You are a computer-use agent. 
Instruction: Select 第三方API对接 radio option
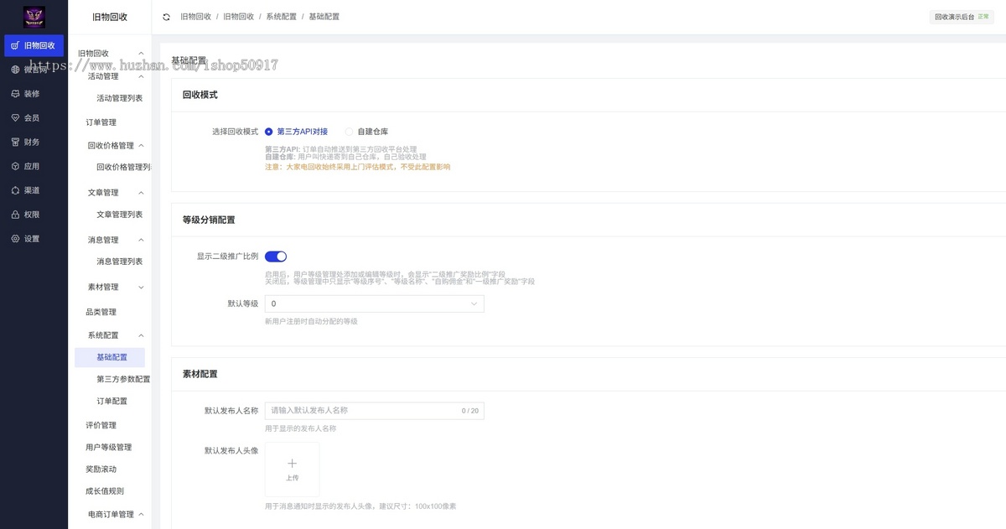click(x=297, y=132)
